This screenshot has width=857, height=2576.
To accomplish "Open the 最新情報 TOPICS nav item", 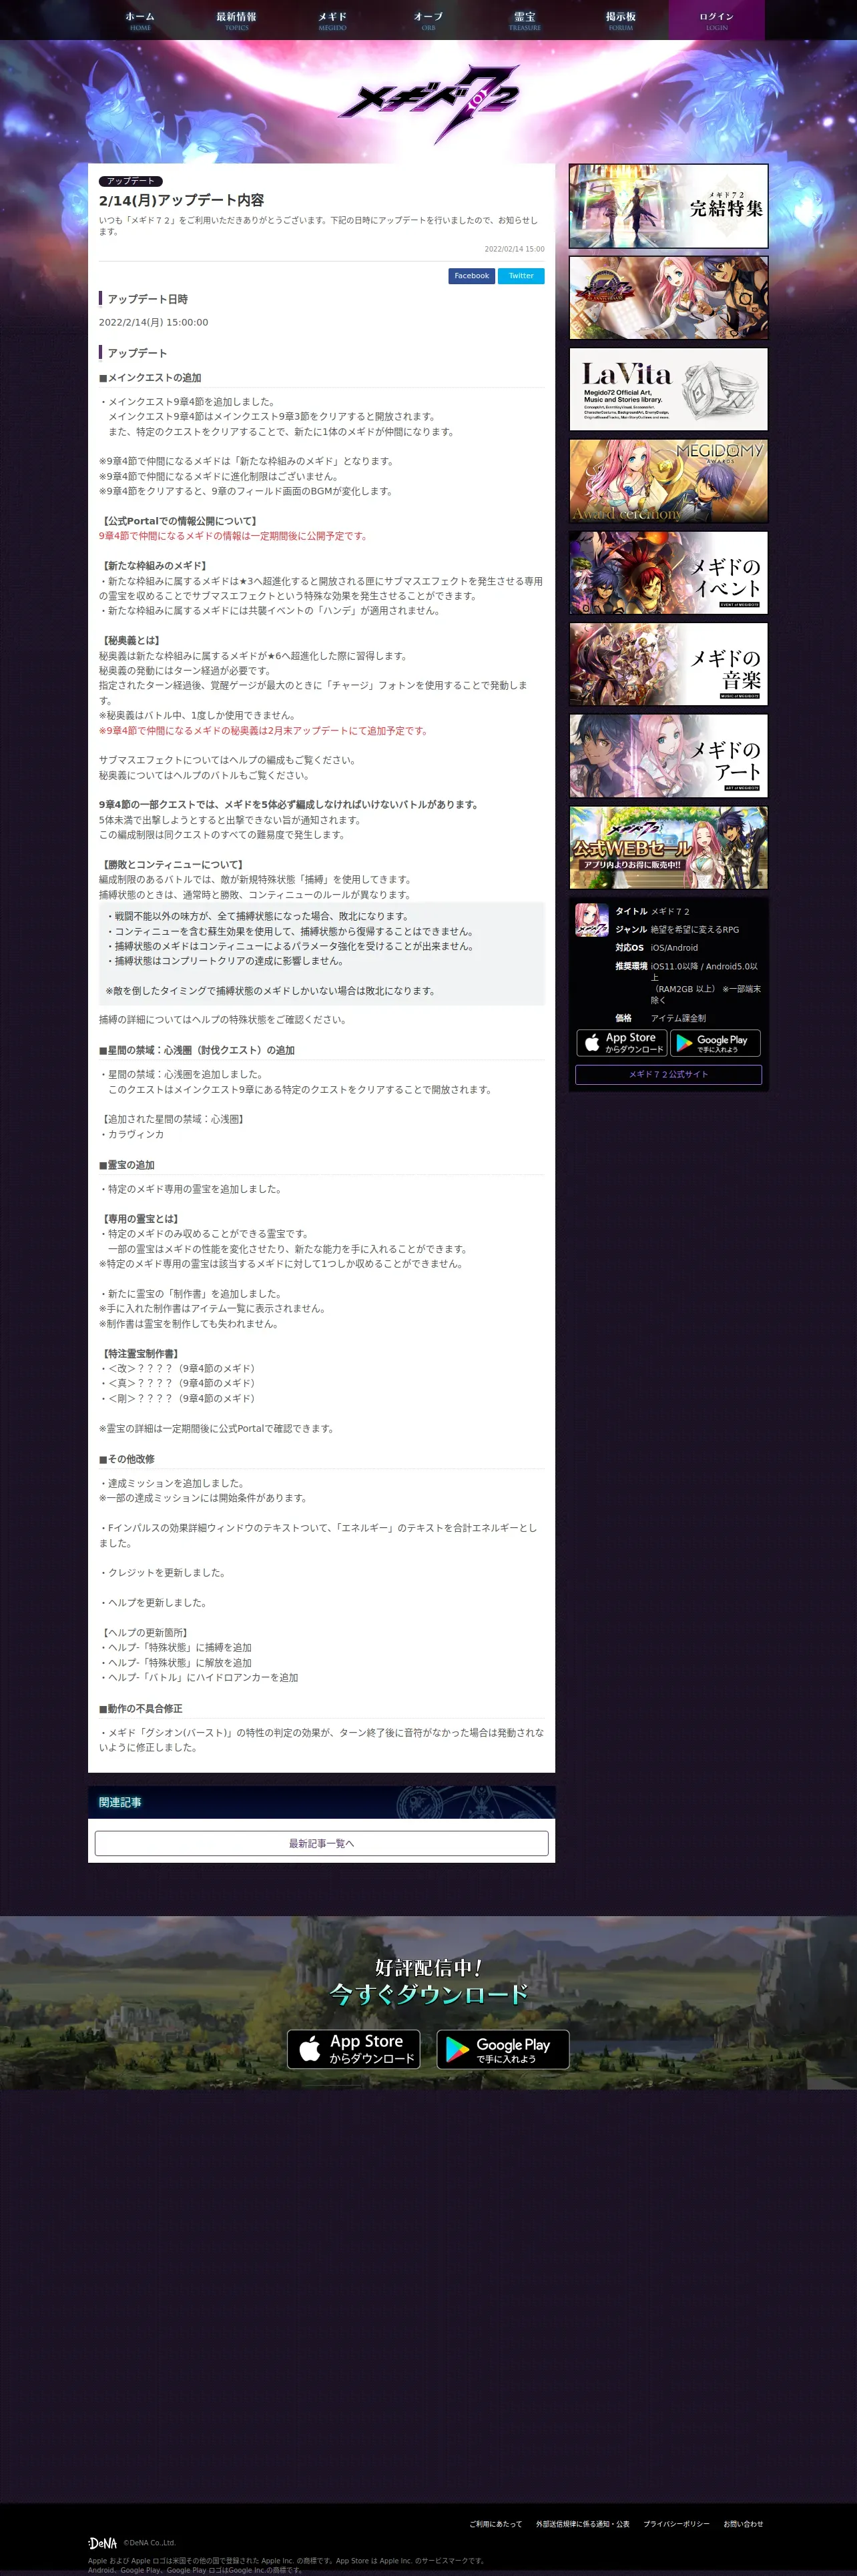I will tap(236, 20).
